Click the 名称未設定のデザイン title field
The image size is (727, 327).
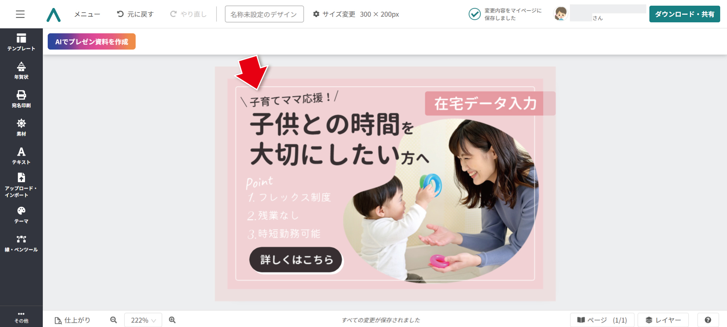(264, 14)
